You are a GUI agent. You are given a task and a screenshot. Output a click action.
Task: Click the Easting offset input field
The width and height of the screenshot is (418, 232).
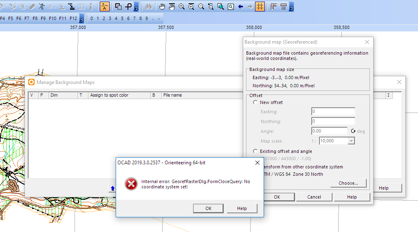(x=333, y=111)
